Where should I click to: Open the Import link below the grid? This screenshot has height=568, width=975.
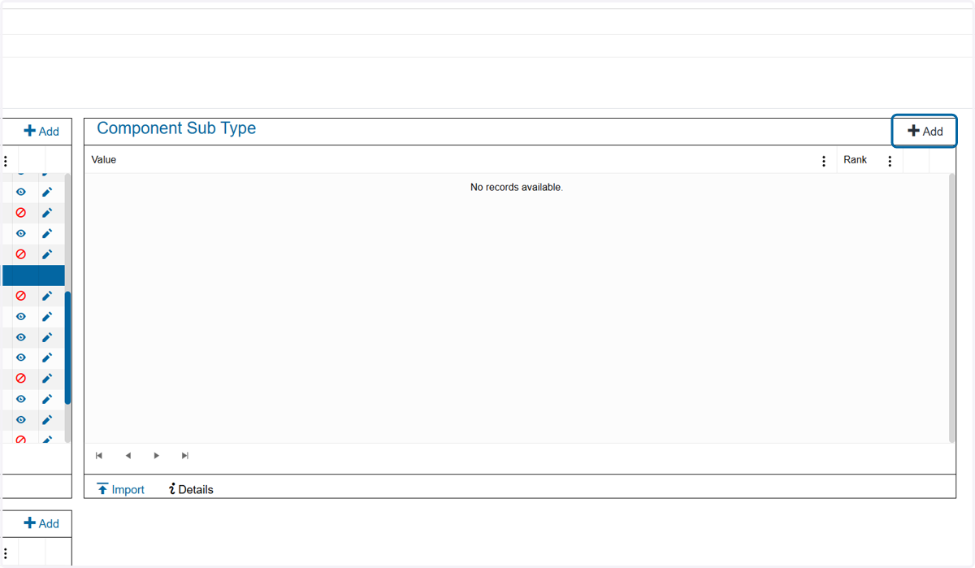[120, 489]
